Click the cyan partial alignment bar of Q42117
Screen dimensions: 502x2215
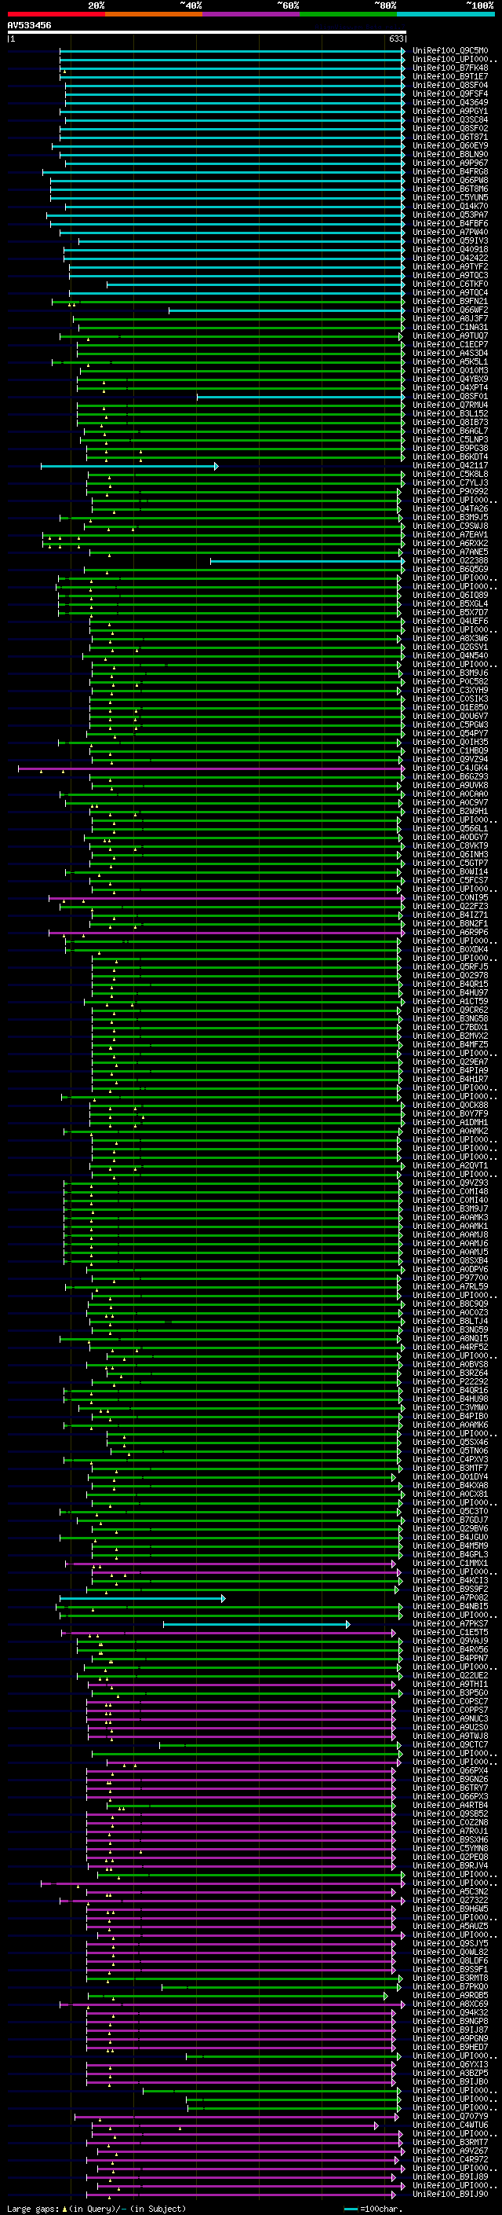tap(129, 466)
